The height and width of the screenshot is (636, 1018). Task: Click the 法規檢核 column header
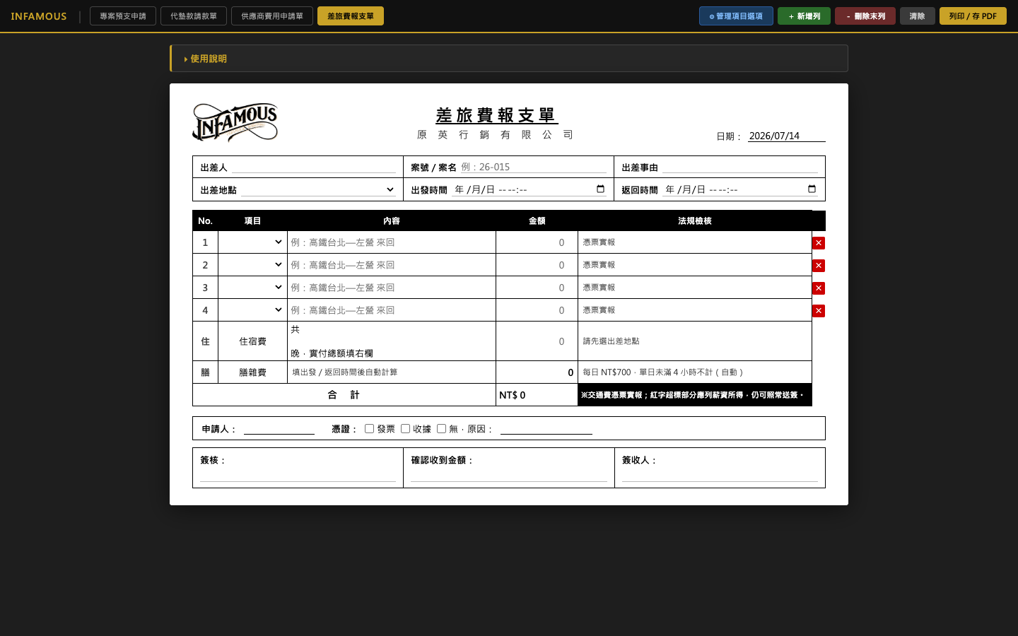click(695, 220)
